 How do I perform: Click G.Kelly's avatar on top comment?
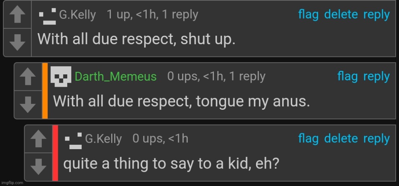pos(47,16)
